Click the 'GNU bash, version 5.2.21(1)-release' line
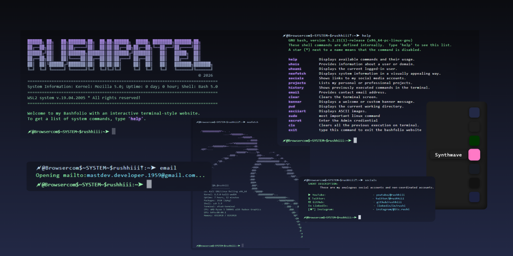 350,40
